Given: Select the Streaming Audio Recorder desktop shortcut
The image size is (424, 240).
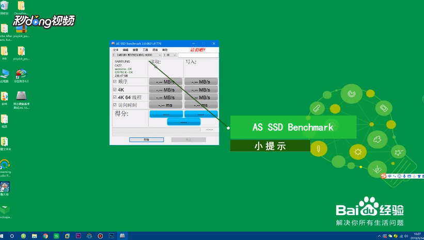Looking at the screenshot, I should pos(5,168).
